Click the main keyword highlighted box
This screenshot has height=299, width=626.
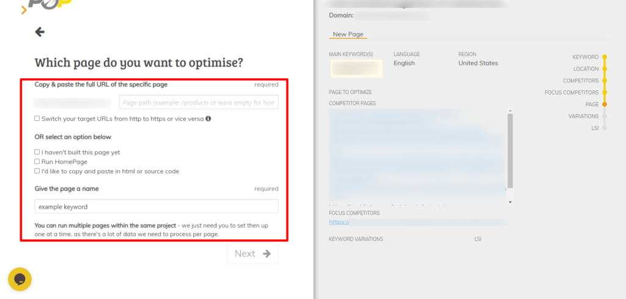(x=356, y=68)
